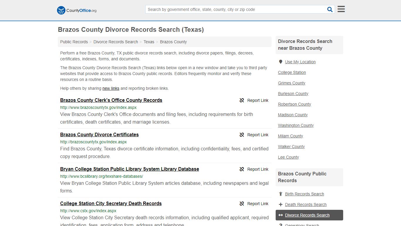This screenshot has height=226, width=401.
Task: Visit http://www.cstx.gov/index.aspx URL
Action: tap(88, 211)
